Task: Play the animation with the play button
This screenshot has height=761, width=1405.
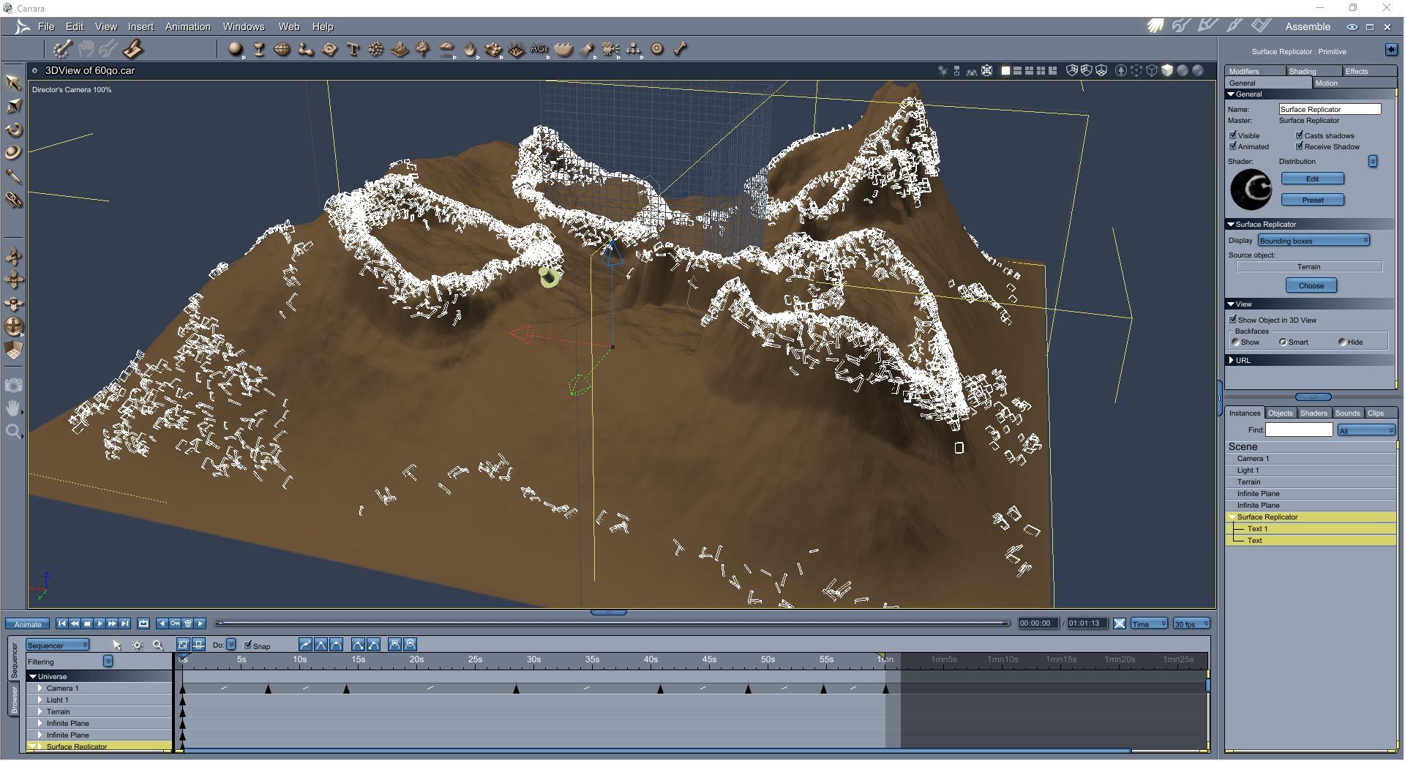Action: [100, 623]
